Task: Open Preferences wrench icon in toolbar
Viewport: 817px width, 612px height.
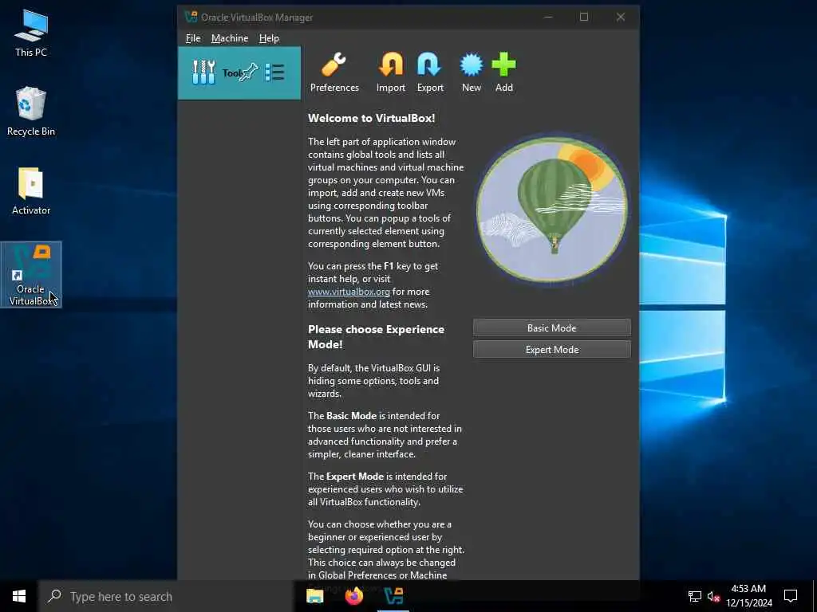Action: [334, 73]
